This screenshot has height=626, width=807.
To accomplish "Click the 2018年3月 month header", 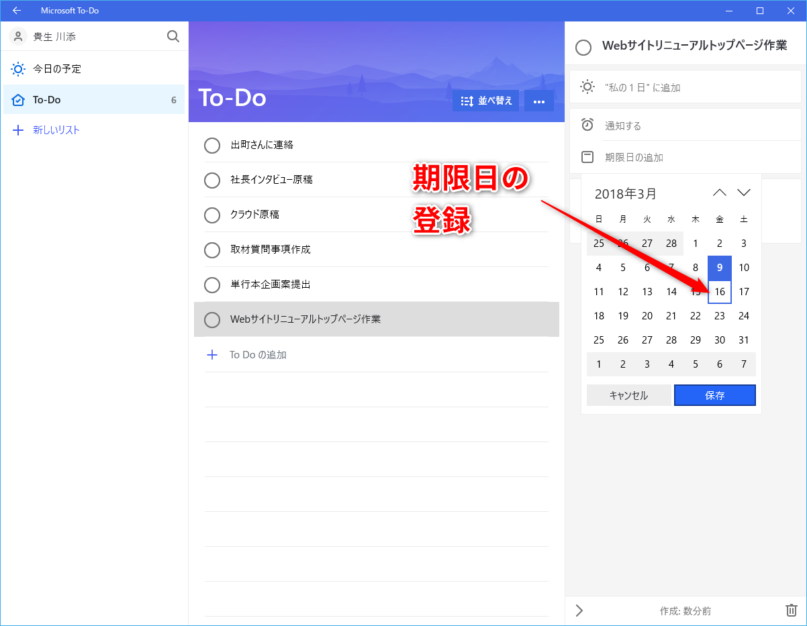I will 626,194.
